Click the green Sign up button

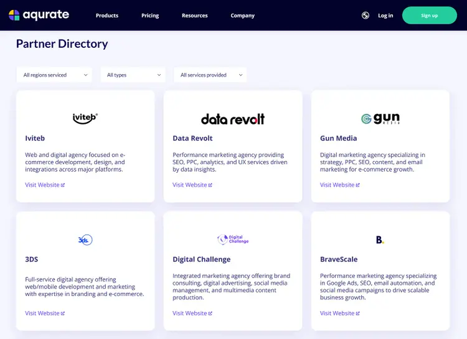click(430, 16)
